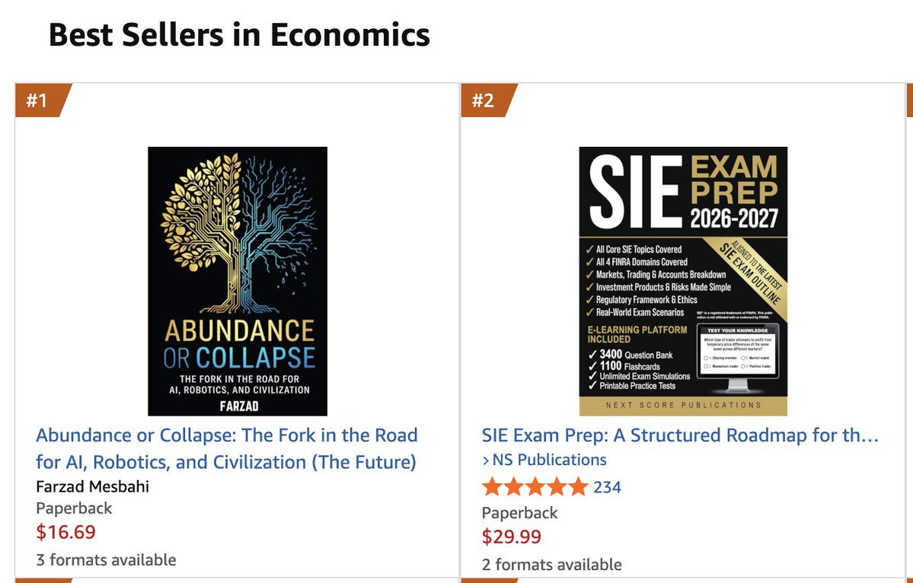
Task: Click the chevron beside NS Publications
Action: point(486,460)
